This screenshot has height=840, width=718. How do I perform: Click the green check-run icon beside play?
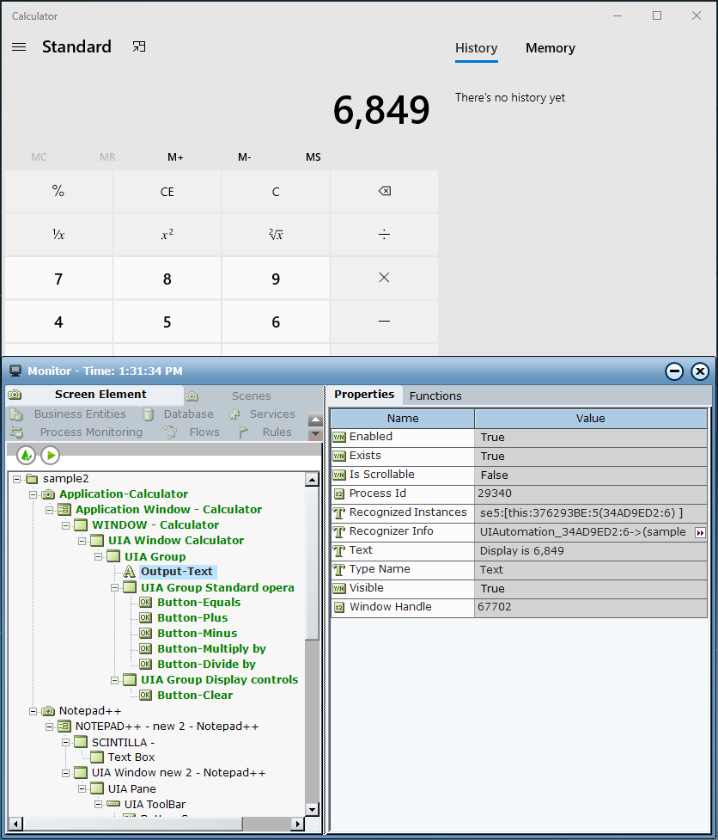26,455
